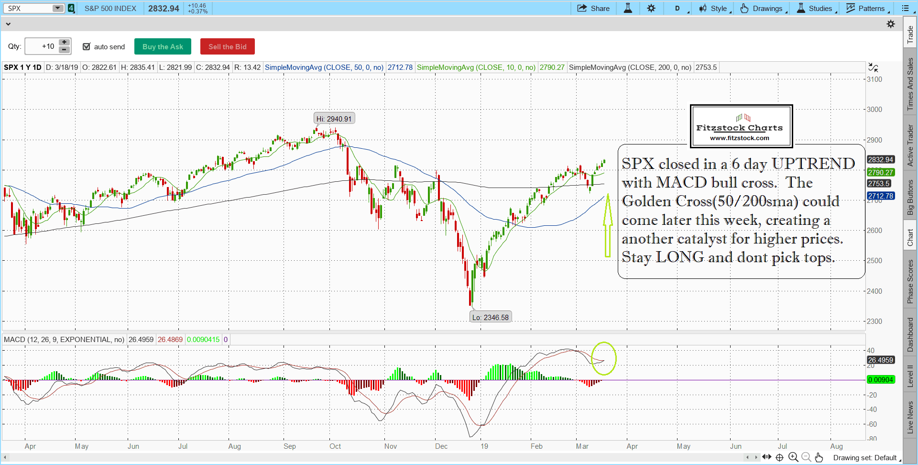Uncheck the auto send checkbox
This screenshot has height=465, width=918.
pyautogui.click(x=87, y=46)
